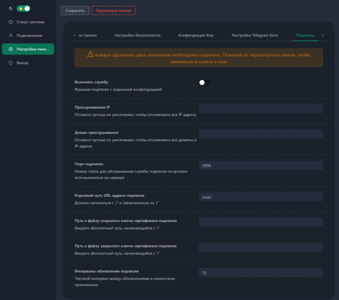
Task: Focus the Прослушивание IP input field
Action: 261,109
